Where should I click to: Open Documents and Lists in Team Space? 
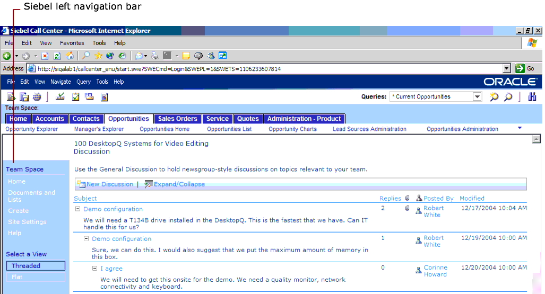tap(32, 196)
